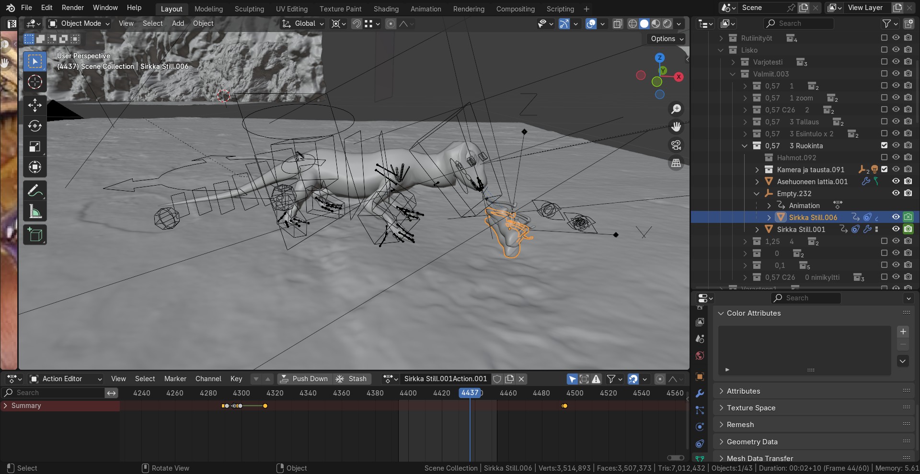This screenshot has height=474, width=920.
Task: Toggle the 0,57 3 Ruokinta collection checkbox
Action: pyautogui.click(x=884, y=145)
